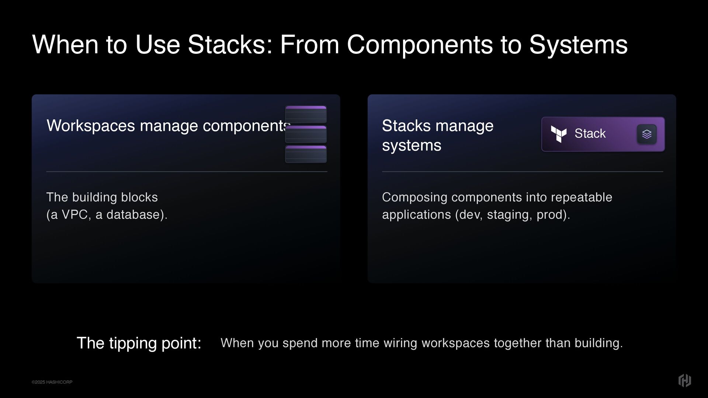The image size is (708, 398).
Task: Click the purple Stack badge label
Action: [x=590, y=133]
